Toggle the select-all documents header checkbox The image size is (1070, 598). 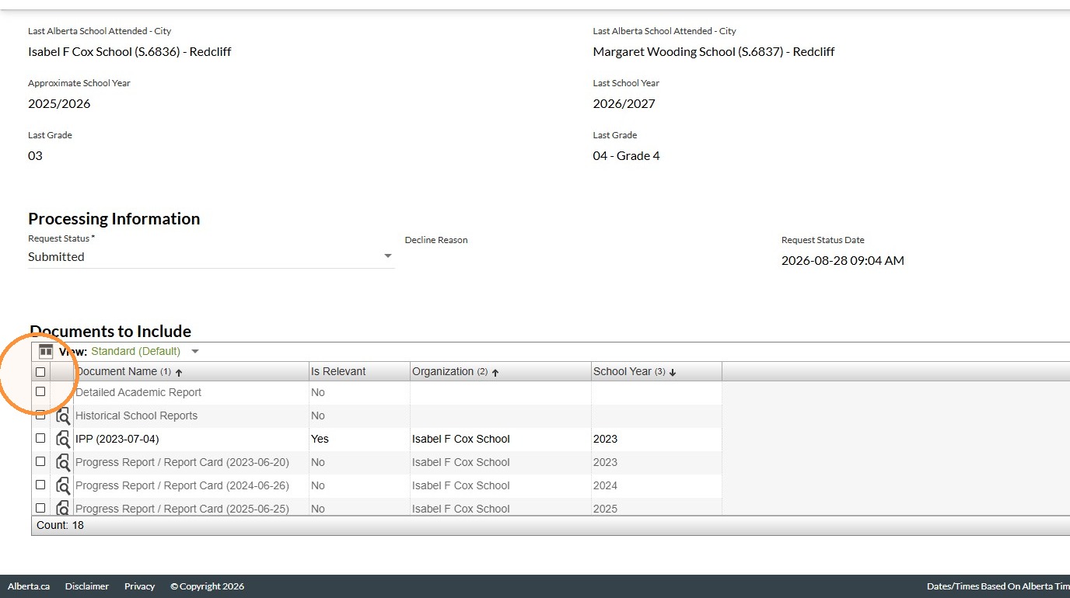[x=40, y=372]
